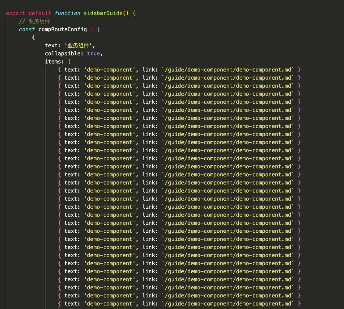Click closing brace of last visible entry
Image resolution: width=344 pixels, height=309 pixels.
299,304
